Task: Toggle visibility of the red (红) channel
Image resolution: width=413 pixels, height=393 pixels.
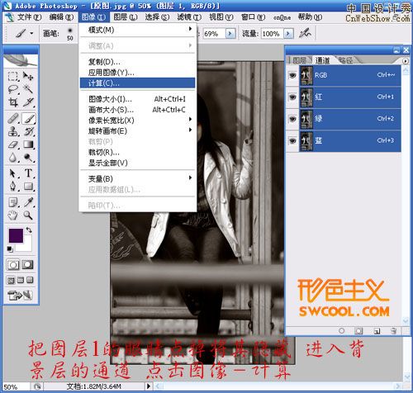Action: 292,97
